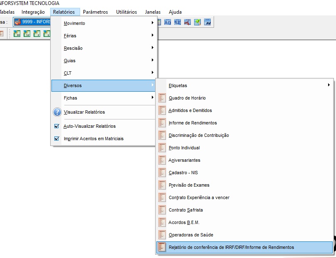
Task: Click the printer icon in the company selector
Action: point(17,22)
